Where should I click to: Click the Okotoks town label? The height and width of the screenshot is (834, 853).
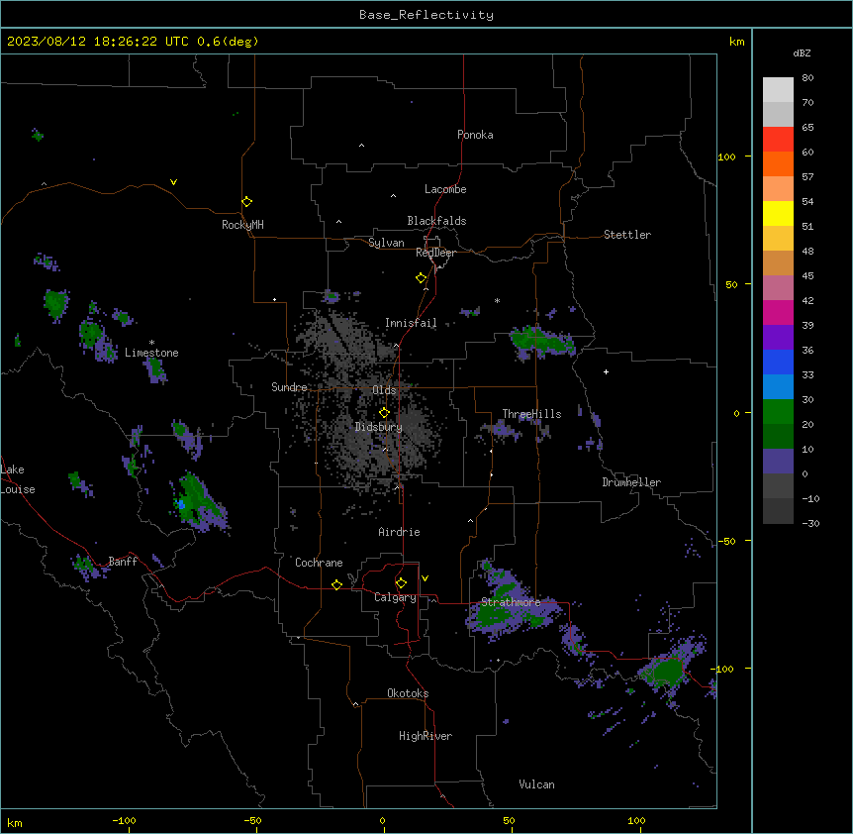(408, 693)
